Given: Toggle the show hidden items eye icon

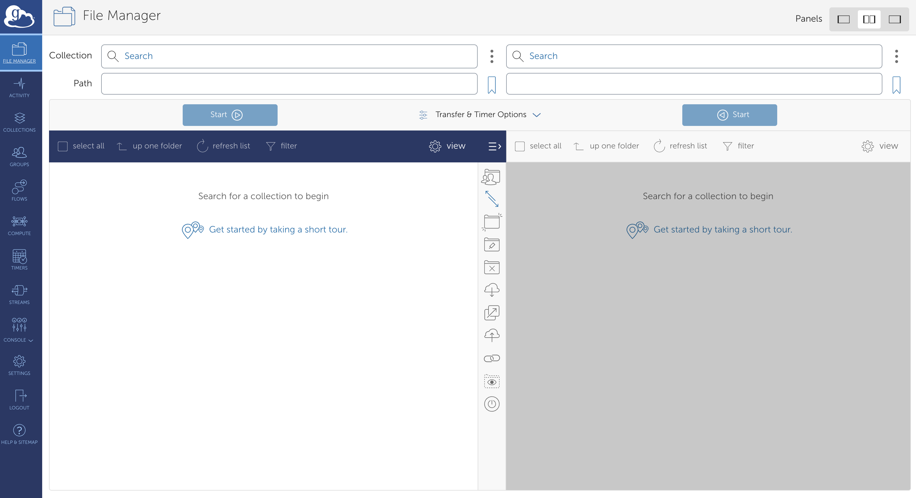Looking at the screenshot, I should coord(491,382).
